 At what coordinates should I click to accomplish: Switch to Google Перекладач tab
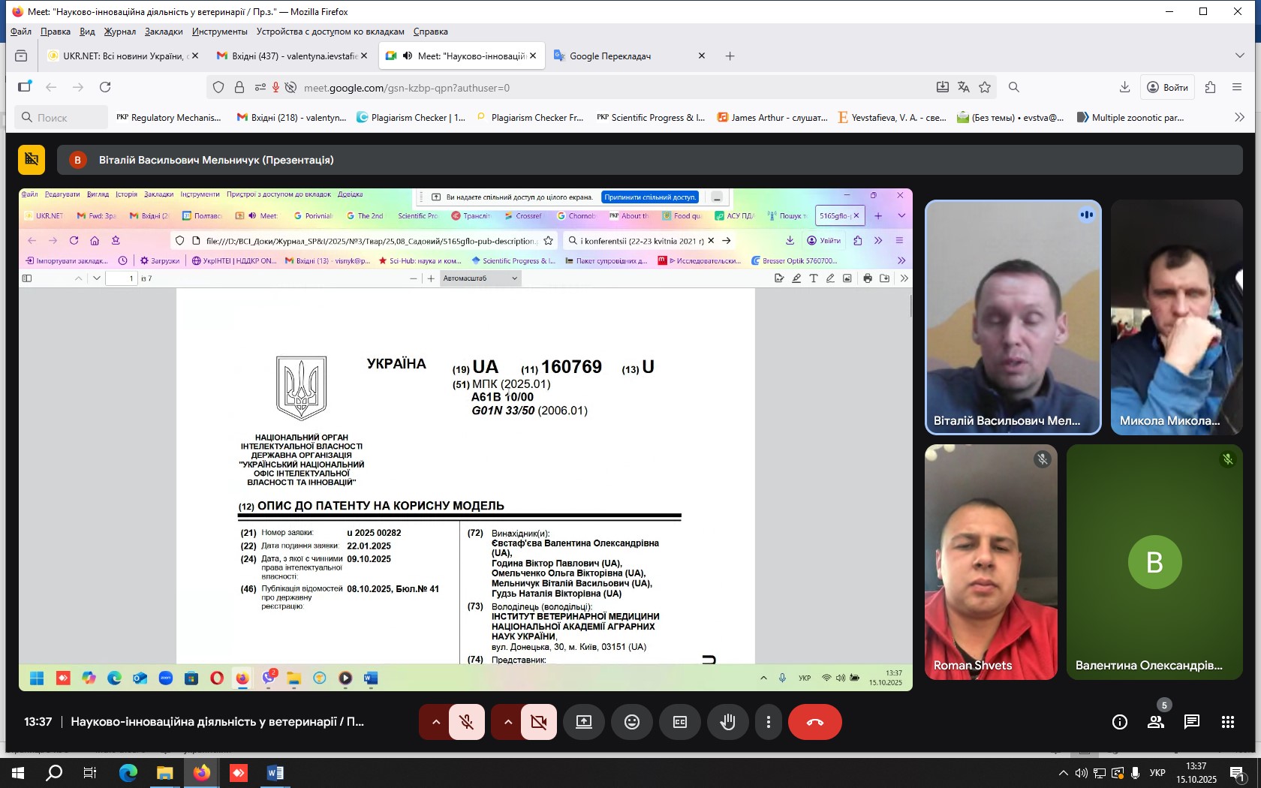(x=609, y=56)
